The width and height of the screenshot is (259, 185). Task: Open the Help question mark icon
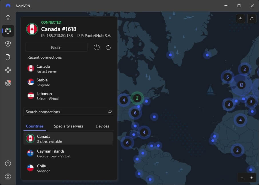[8, 163]
